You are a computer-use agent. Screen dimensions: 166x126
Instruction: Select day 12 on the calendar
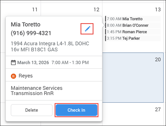[x=96, y=10]
